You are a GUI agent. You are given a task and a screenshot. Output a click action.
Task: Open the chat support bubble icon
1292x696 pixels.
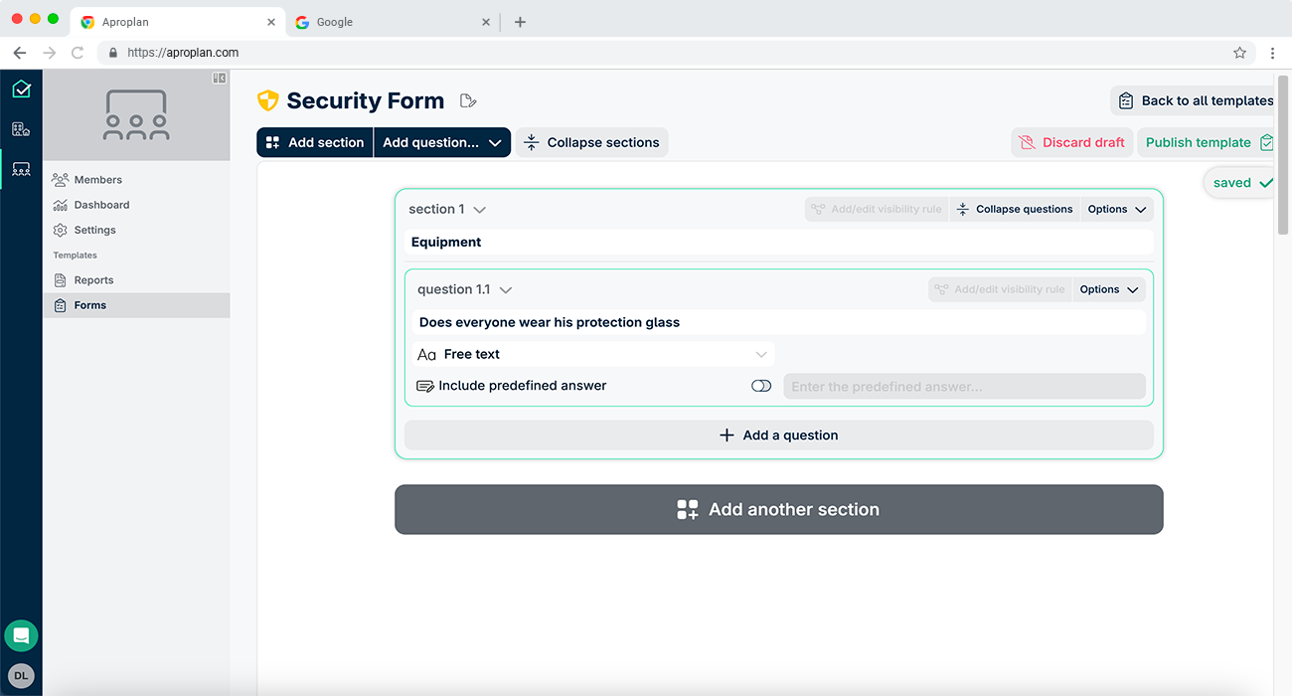[21, 635]
